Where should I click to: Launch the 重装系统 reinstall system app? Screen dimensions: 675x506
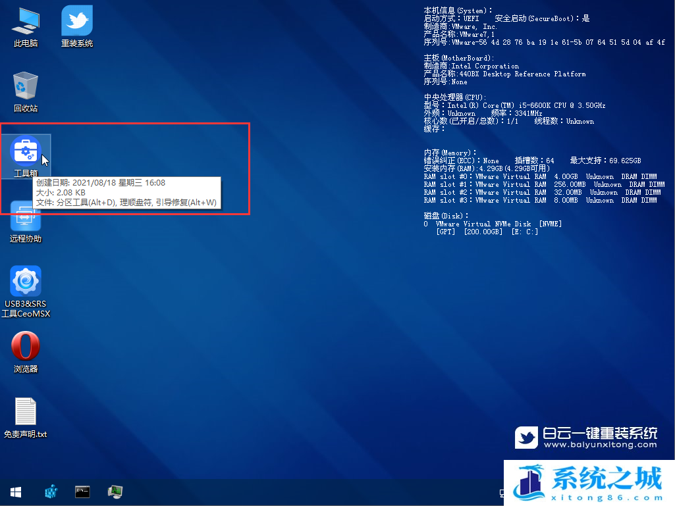[x=76, y=23]
